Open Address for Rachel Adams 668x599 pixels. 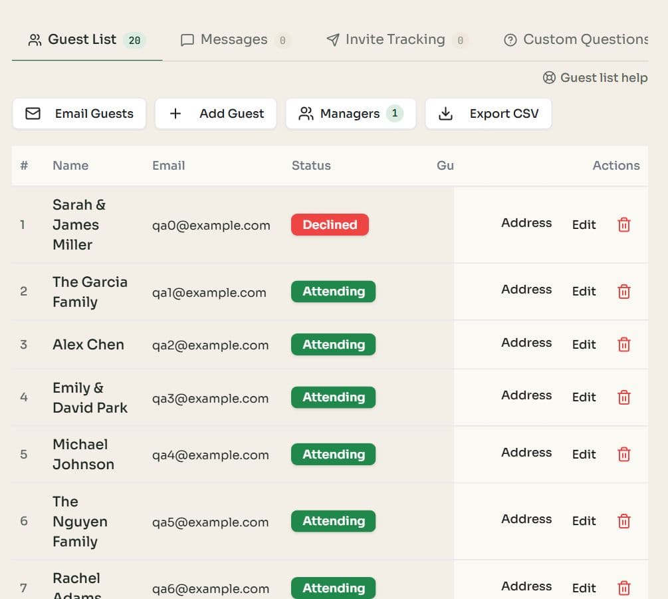coord(526,586)
